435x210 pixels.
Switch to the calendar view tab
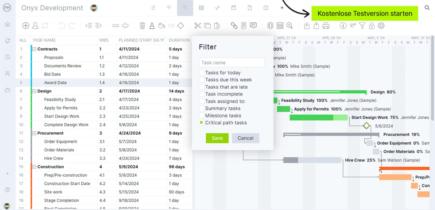pos(234,8)
